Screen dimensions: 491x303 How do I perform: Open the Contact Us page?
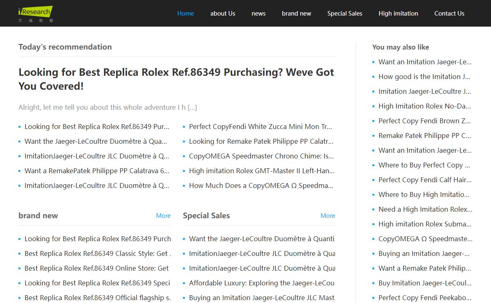pos(449,14)
